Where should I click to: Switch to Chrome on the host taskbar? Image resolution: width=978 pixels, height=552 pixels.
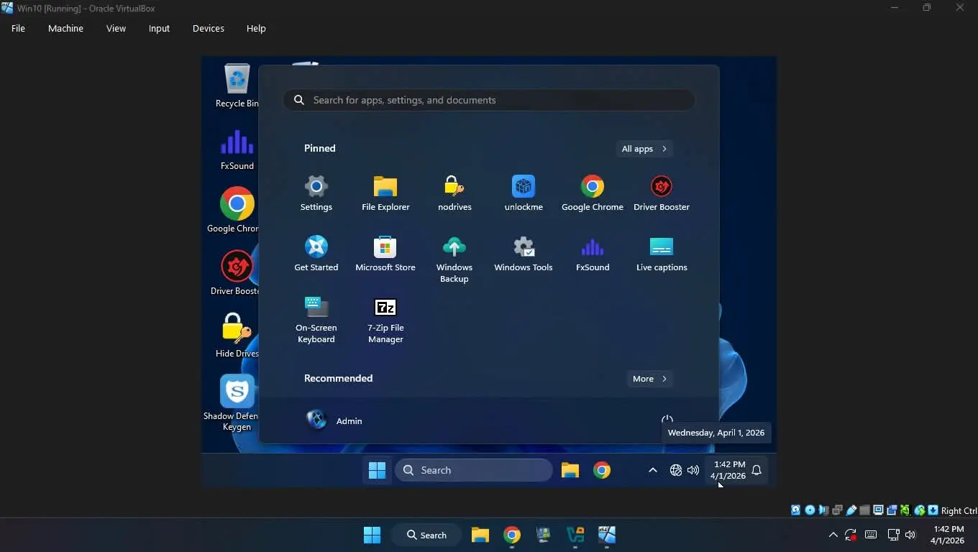(x=512, y=535)
